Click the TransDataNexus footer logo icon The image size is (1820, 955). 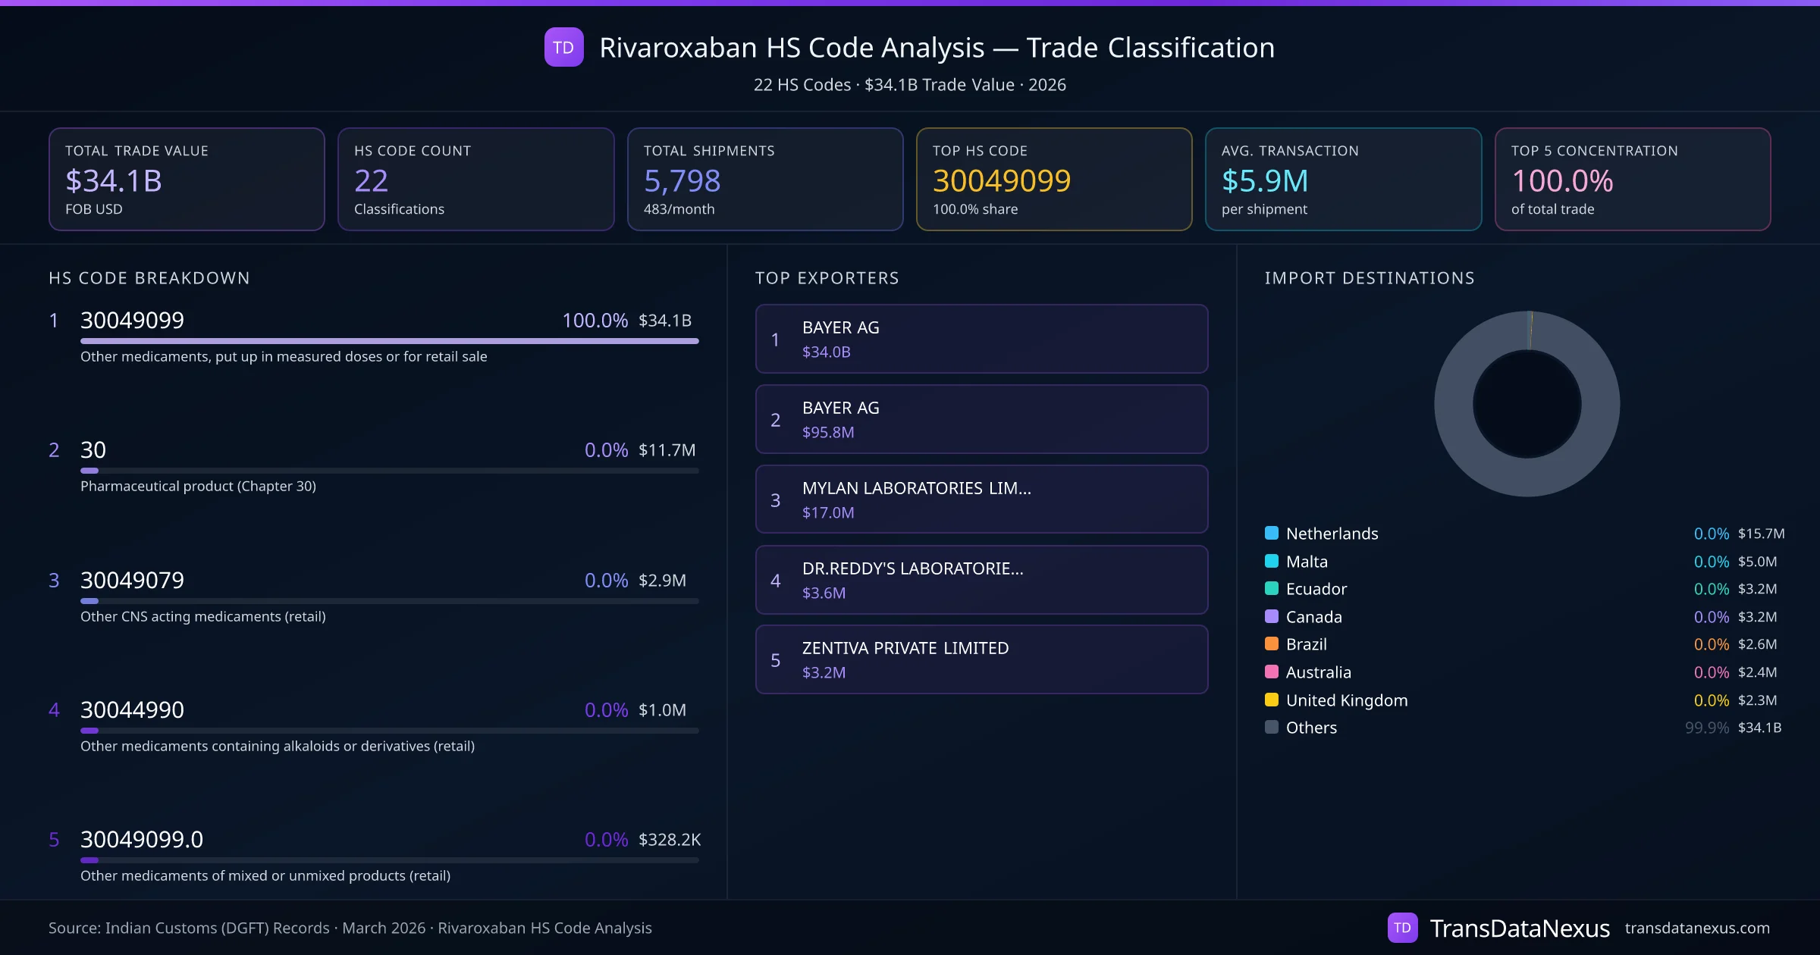click(1402, 928)
